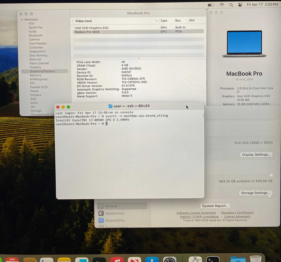
Task: Click Storage Settings button
Action: 256,193
